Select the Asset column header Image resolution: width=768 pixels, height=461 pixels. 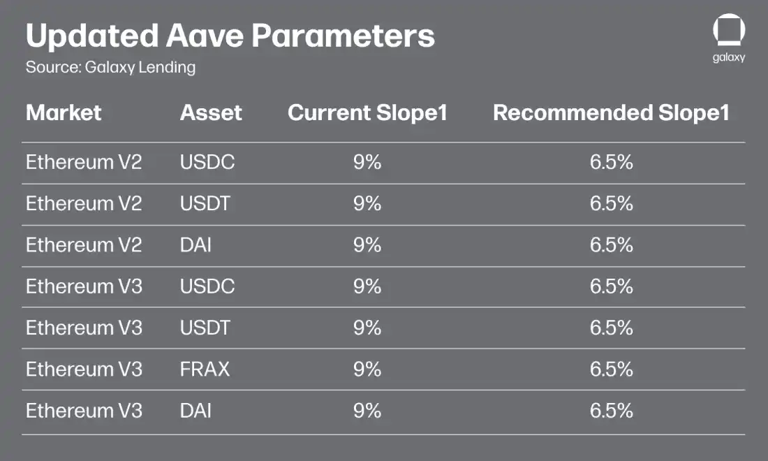[x=211, y=112]
